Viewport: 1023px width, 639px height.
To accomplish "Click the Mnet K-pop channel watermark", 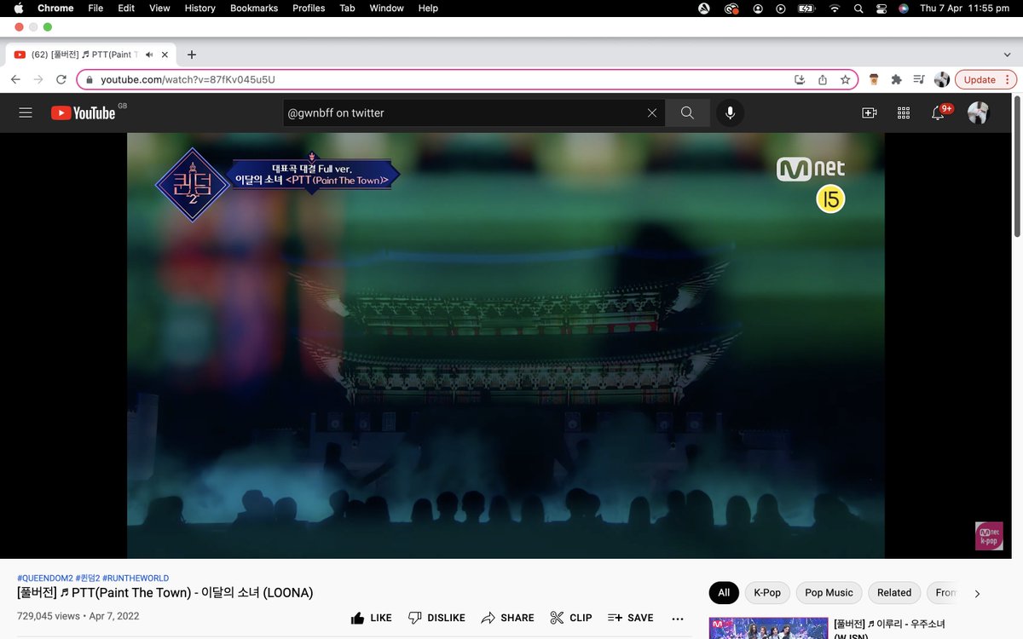I will click(989, 536).
